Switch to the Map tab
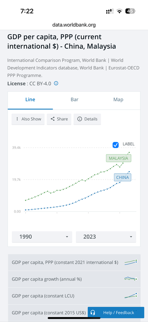148x322 pixels. click(x=118, y=100)
